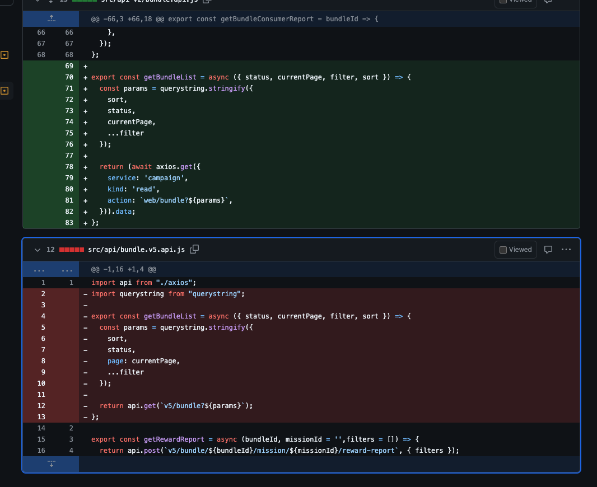Mark bundle.v5.api.js as Viewed

click(x=515, y=250)
